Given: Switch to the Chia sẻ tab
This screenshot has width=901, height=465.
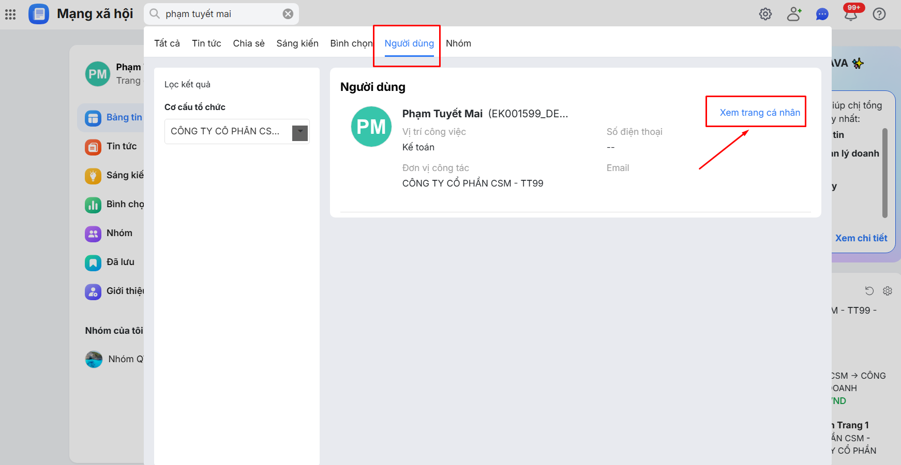Looking at the screenshot, I should click(x=249, y=43).
